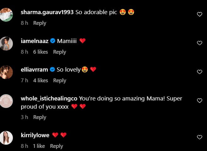Screen dimensions: 207x151
Task: Reply to whole_istichealingco's comment
Action: 40,117
